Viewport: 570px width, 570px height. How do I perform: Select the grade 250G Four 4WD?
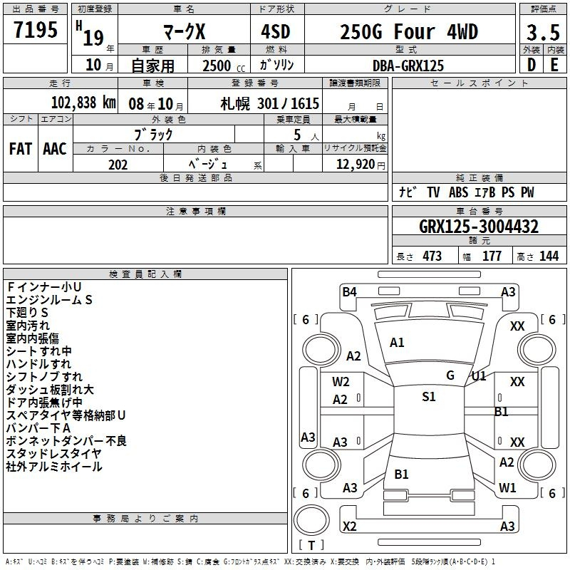[409, 31]
